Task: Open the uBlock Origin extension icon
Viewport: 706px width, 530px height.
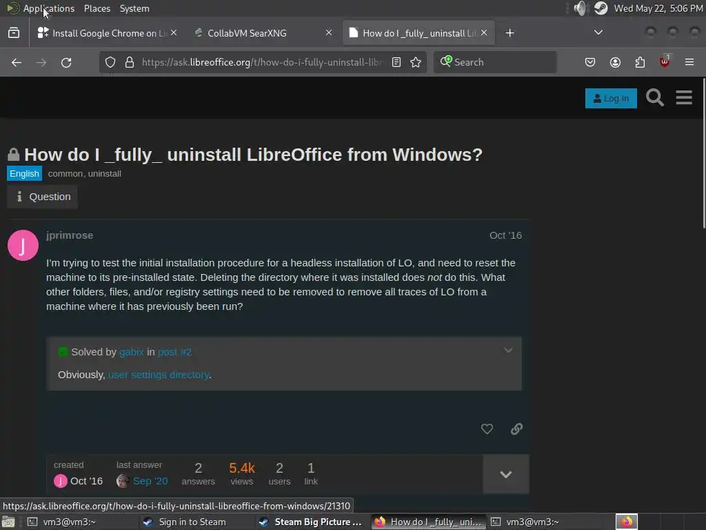Action: [665, 61]
